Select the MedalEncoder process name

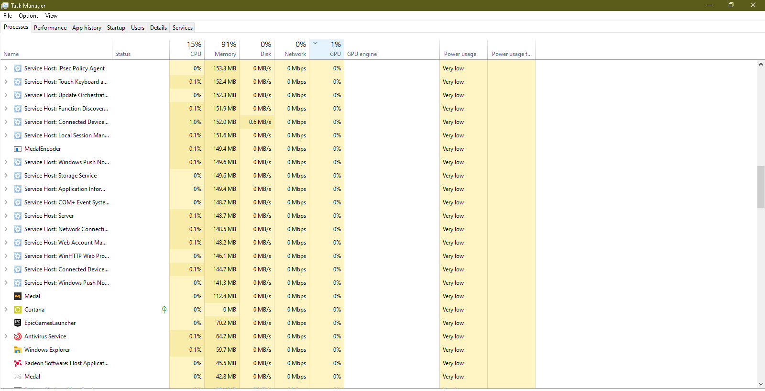(x=43, y=149)
